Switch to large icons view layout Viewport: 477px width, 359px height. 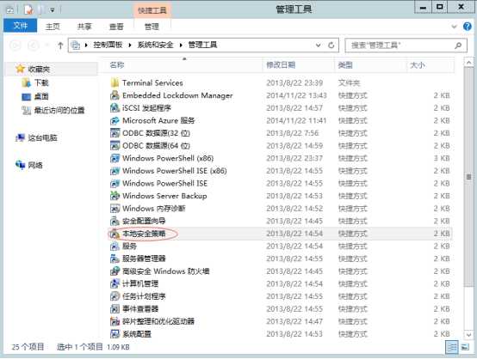click(x=465, y=347)
